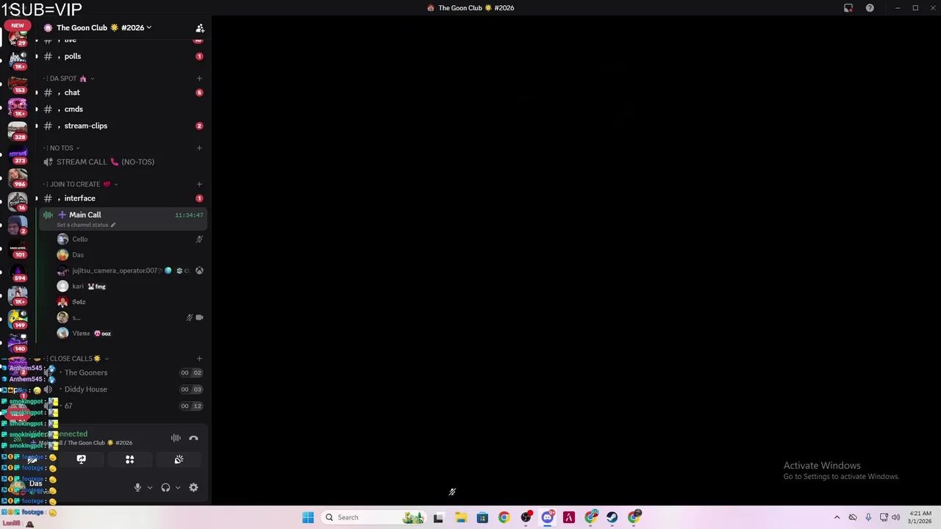941x529 pixels.
Task: Open headphone output options arrow
Action: click(x=177, y=487)
